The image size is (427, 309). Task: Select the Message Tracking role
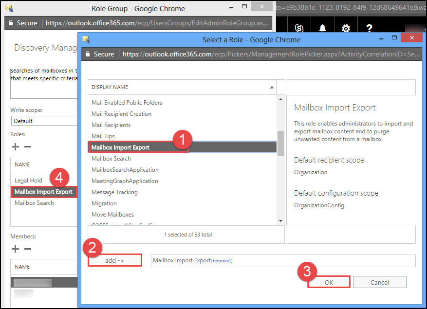pyautogui.click(x=182, y=192)
